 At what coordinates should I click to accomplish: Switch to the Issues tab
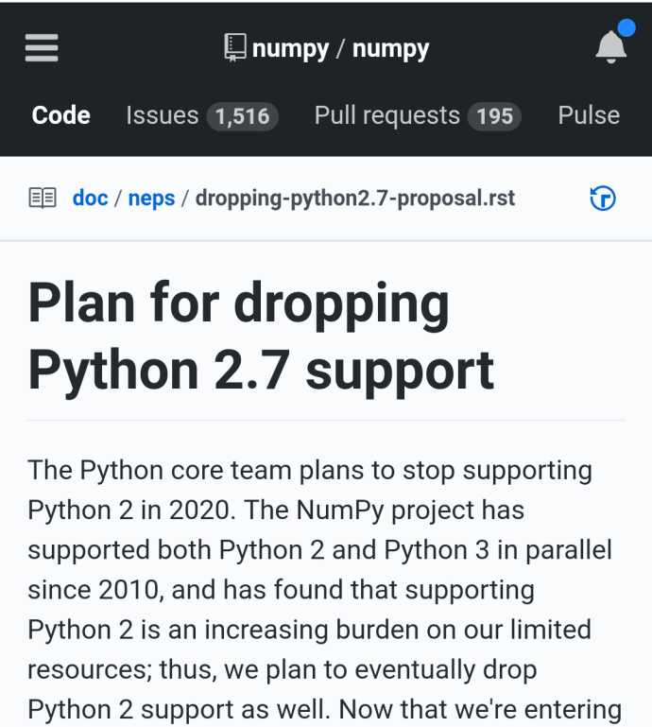coord(162,115)
